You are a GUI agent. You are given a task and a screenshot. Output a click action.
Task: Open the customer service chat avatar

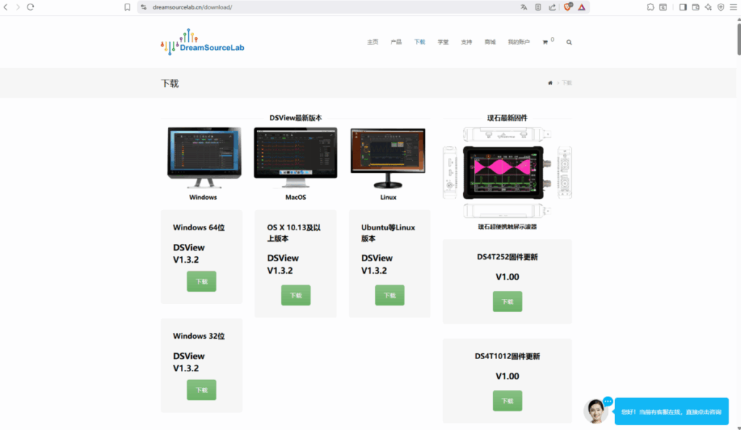point(596,410)
